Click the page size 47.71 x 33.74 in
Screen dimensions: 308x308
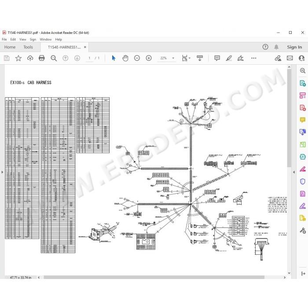click(x=21, y=277)
